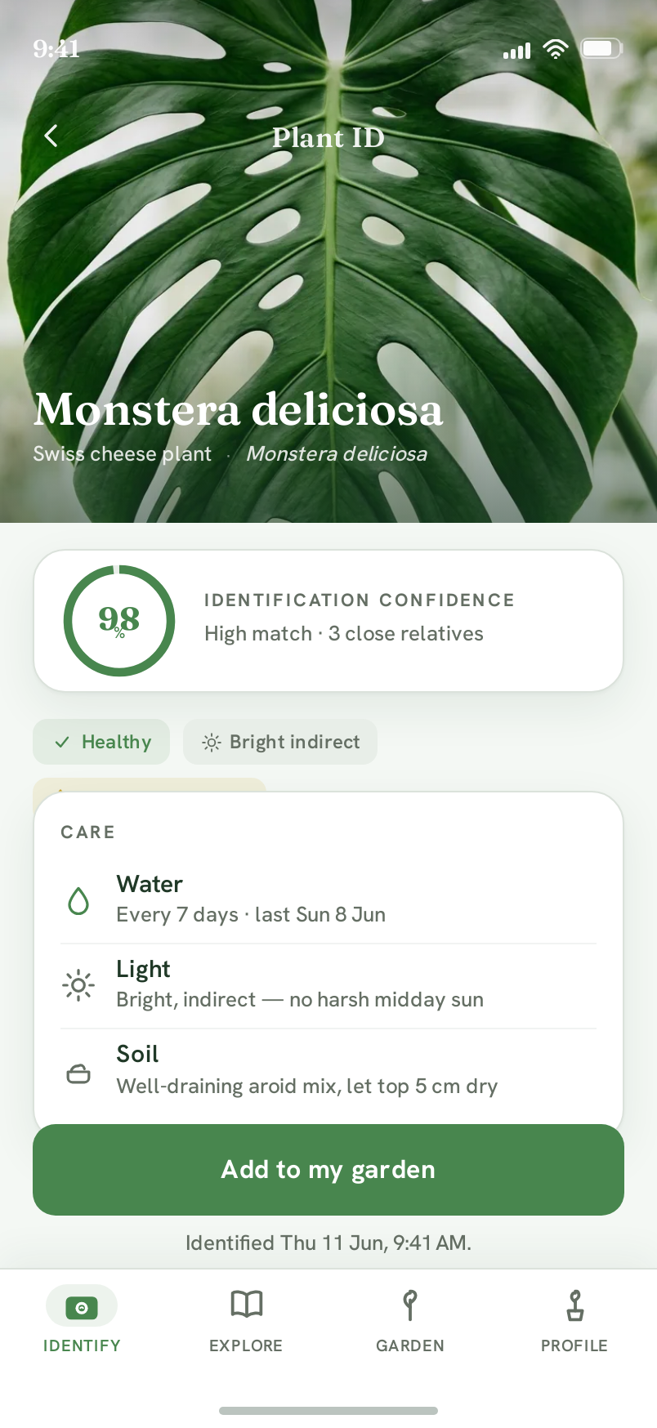Tap the sun icon beside Light
This screenshot has width=657, height=1428.
(78, 986)
